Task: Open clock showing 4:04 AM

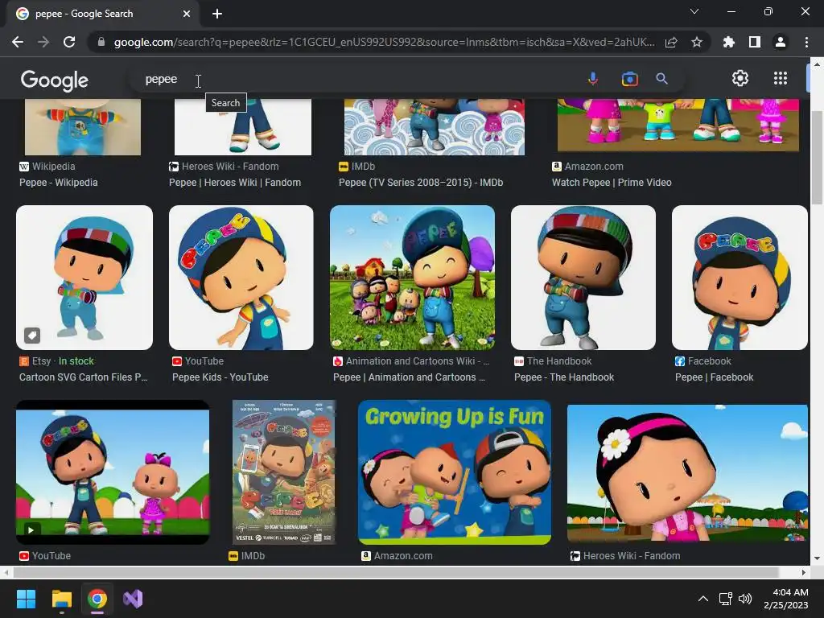Action: click(x=786, y=599)
